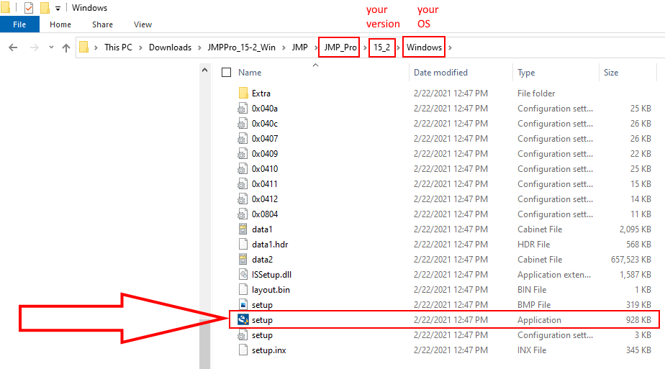The height and width of the screenshot is (369, 665).
Task: Click the 0x0804 configuration file icon
Action: click(x=243, y=214)
